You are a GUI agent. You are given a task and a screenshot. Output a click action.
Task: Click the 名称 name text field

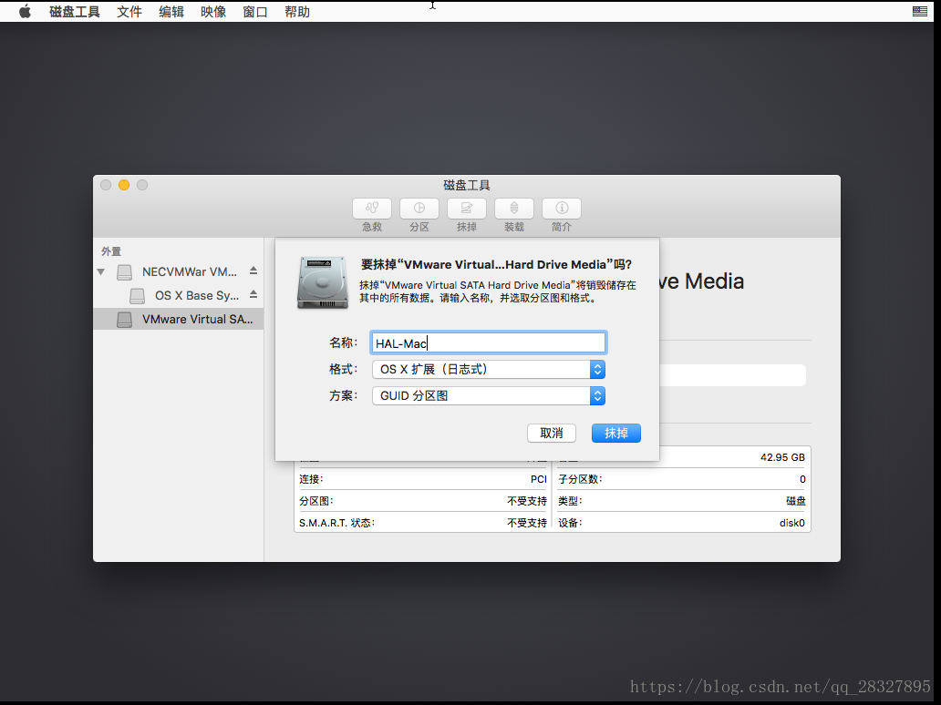489,342
